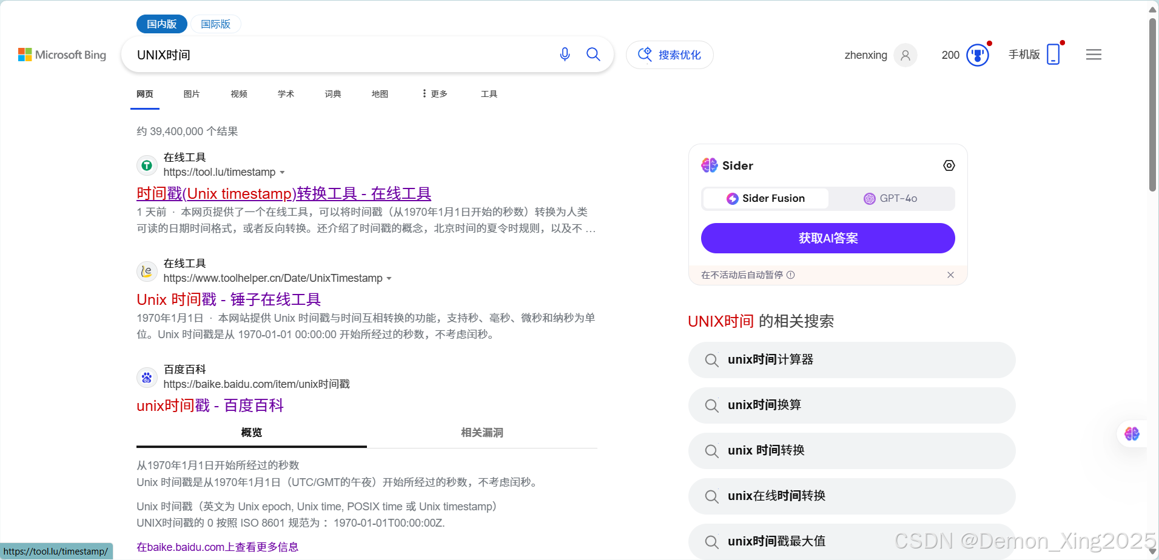Click the Microsoft Bing logo
Viewport: 1159px width, 560px height.
(62, 55)
